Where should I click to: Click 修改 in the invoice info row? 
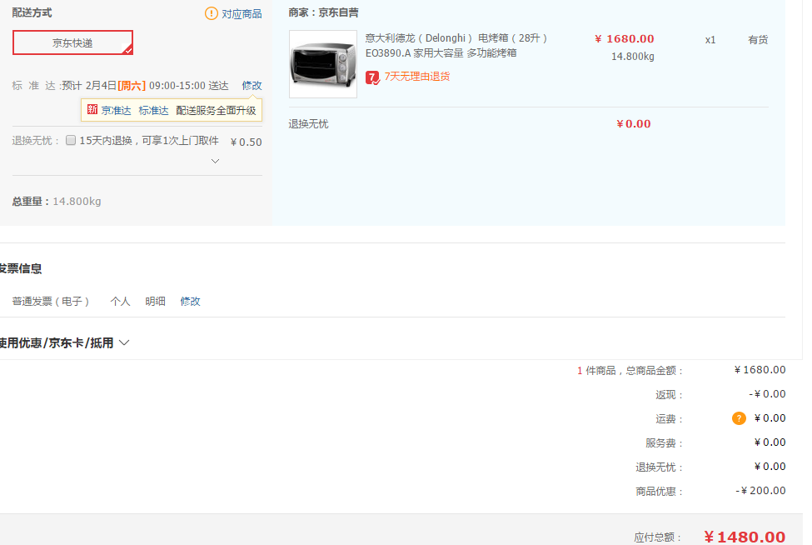[x=190, y=302]
